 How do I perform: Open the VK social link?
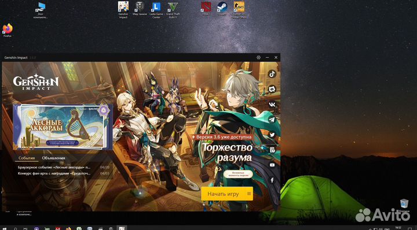[272, 105]
